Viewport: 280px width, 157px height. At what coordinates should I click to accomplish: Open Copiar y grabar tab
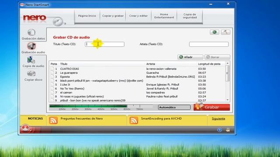(113, 16)
